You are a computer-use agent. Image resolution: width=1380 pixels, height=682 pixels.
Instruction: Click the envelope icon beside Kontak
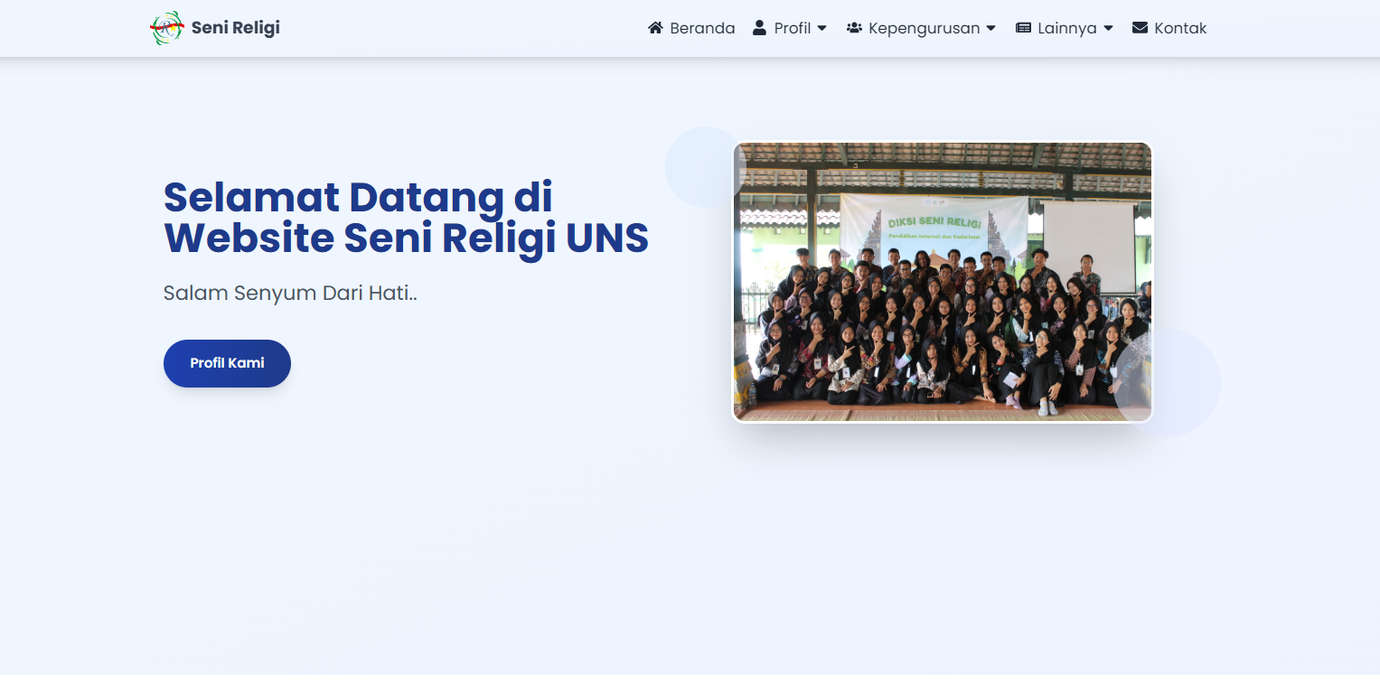(1139, 28)
